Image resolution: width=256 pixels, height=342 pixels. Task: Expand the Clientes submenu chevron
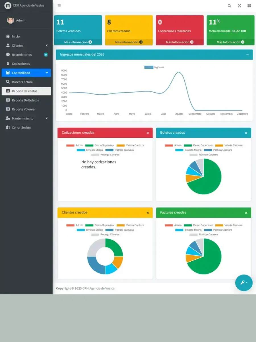[47, 46]
